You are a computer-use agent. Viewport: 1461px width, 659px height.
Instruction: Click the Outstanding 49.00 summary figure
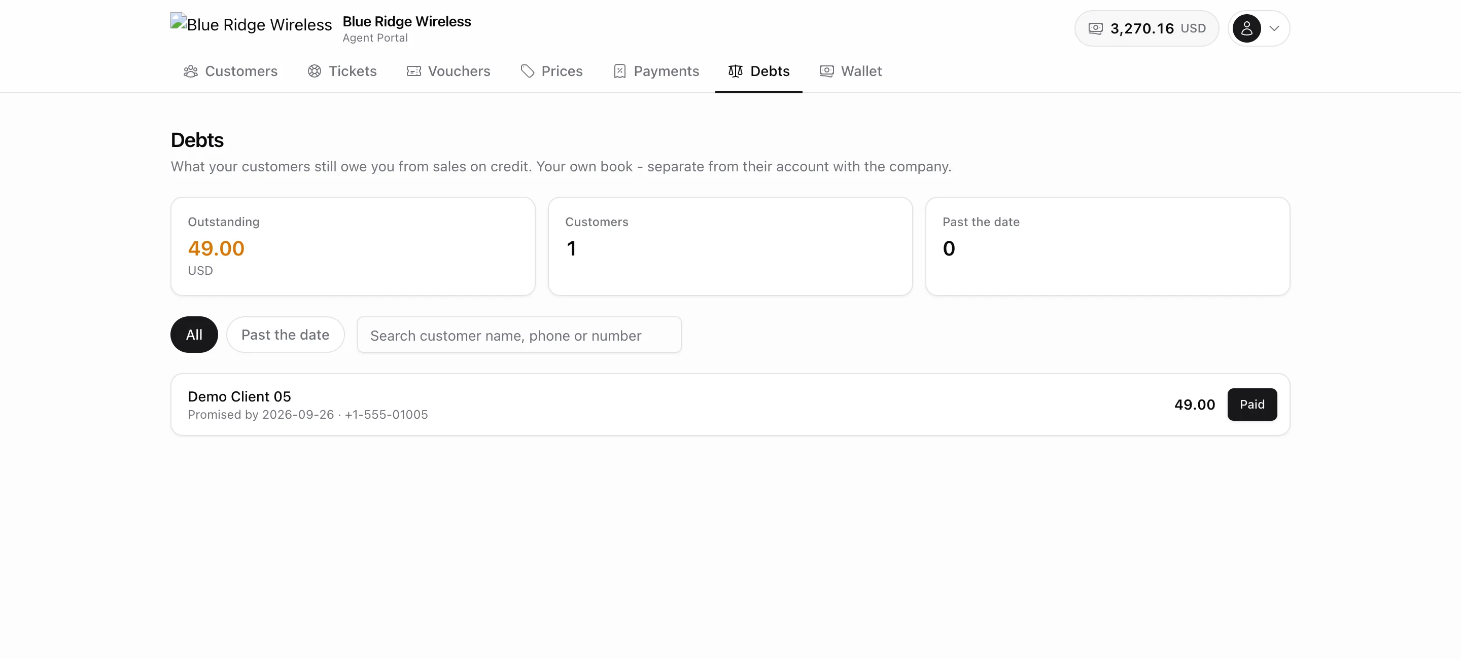coord(216,248)
